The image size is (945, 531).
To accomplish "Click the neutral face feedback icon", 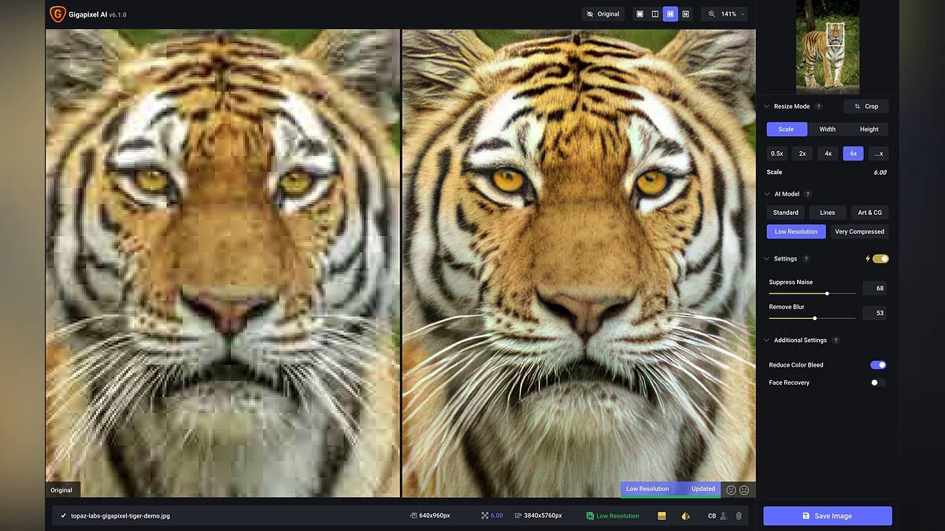I will tap(744, 489).
